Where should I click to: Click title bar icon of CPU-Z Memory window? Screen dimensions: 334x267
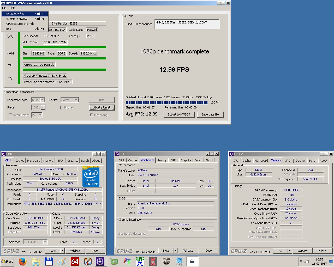coord(231,154)
